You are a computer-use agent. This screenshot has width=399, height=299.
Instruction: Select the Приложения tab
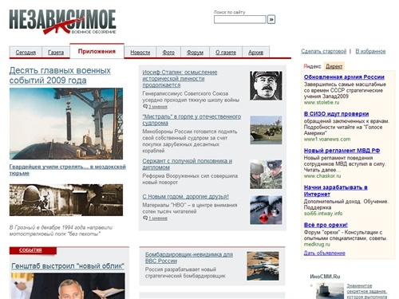click(x=97, y=51)
